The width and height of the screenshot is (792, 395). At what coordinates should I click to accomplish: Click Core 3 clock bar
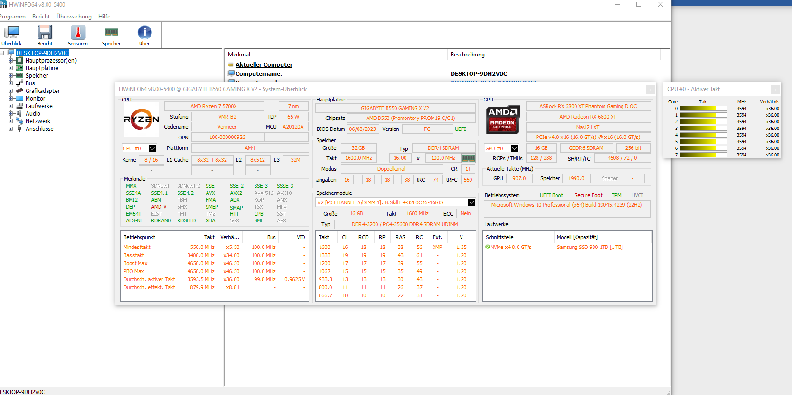pos(703,129)
